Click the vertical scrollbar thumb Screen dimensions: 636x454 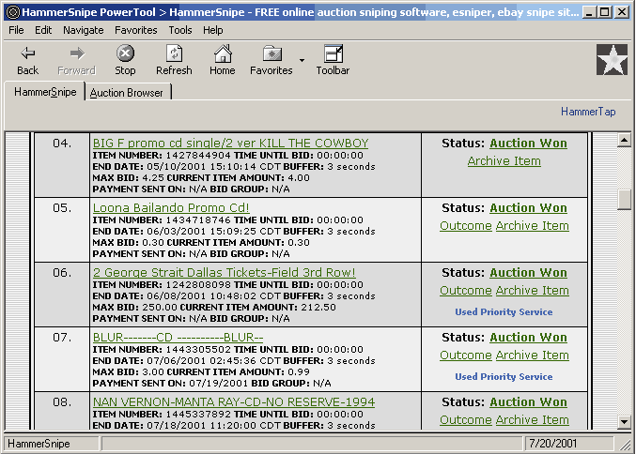coord(624,199)
